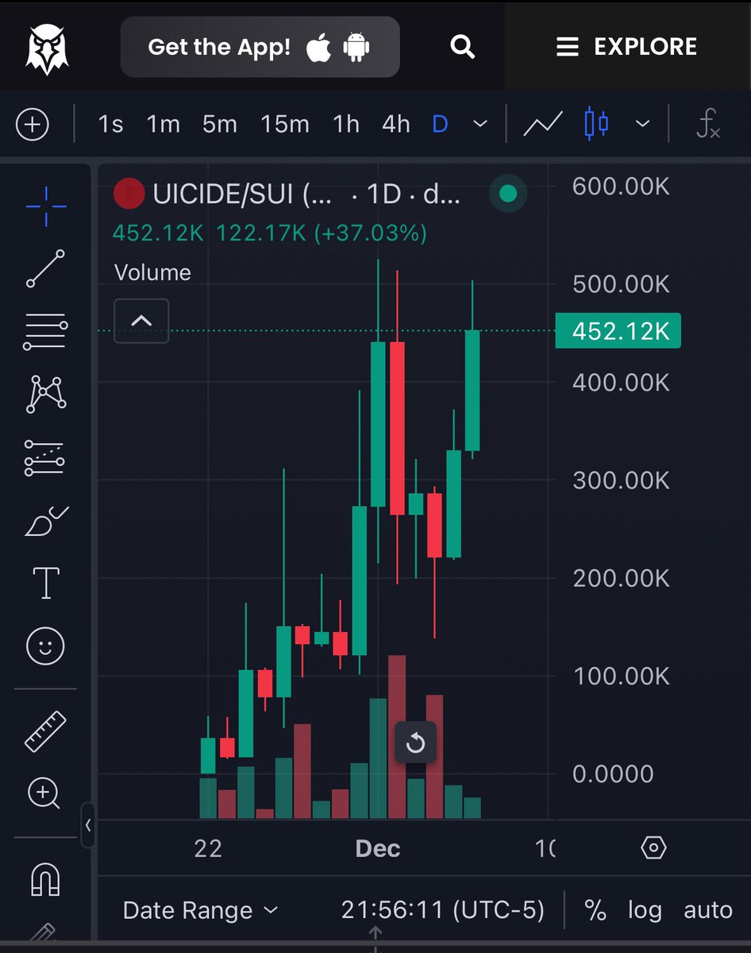Select the Text tool
Viewport: 751px width, 953px height.
(45, 583)
